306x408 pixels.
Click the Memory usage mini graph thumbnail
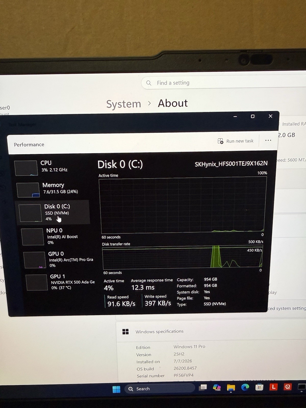click(28, 190)
